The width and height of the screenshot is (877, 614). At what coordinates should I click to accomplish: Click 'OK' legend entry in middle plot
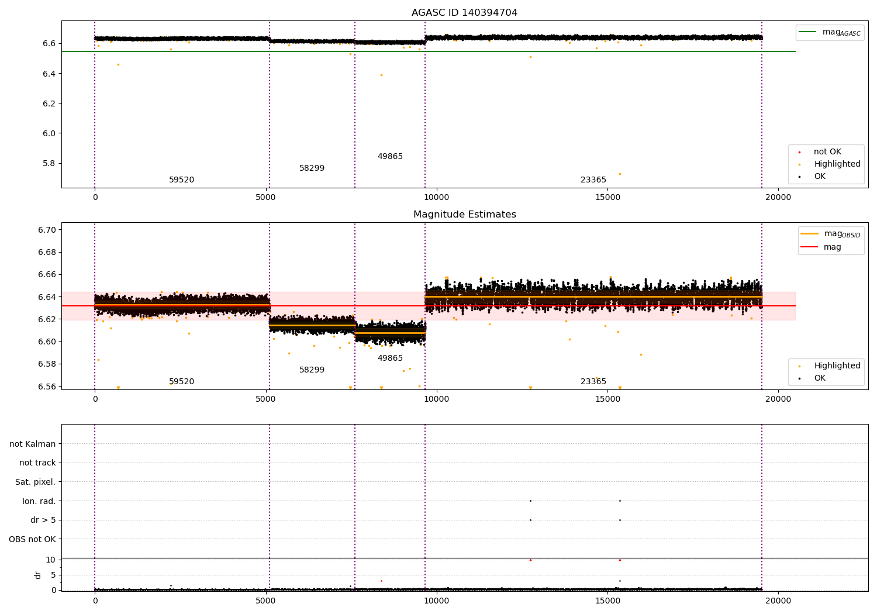click(x=812, y=378)
